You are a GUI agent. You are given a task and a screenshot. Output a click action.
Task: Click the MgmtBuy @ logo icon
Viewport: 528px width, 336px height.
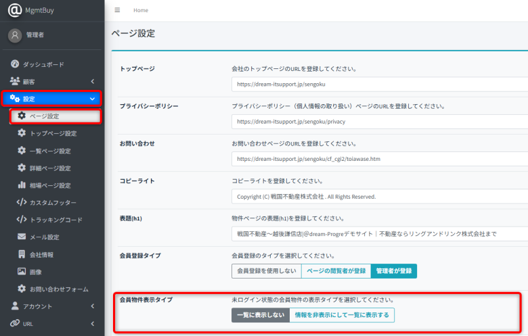(x=15, y=10)
